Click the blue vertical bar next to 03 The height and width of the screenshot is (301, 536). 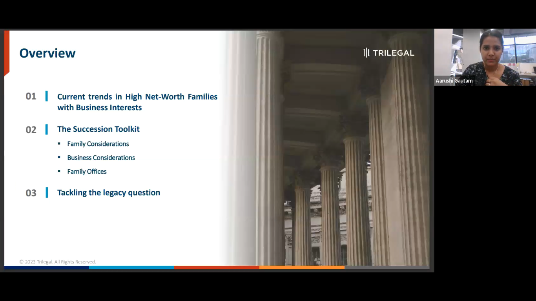click(x=47, y=192)
